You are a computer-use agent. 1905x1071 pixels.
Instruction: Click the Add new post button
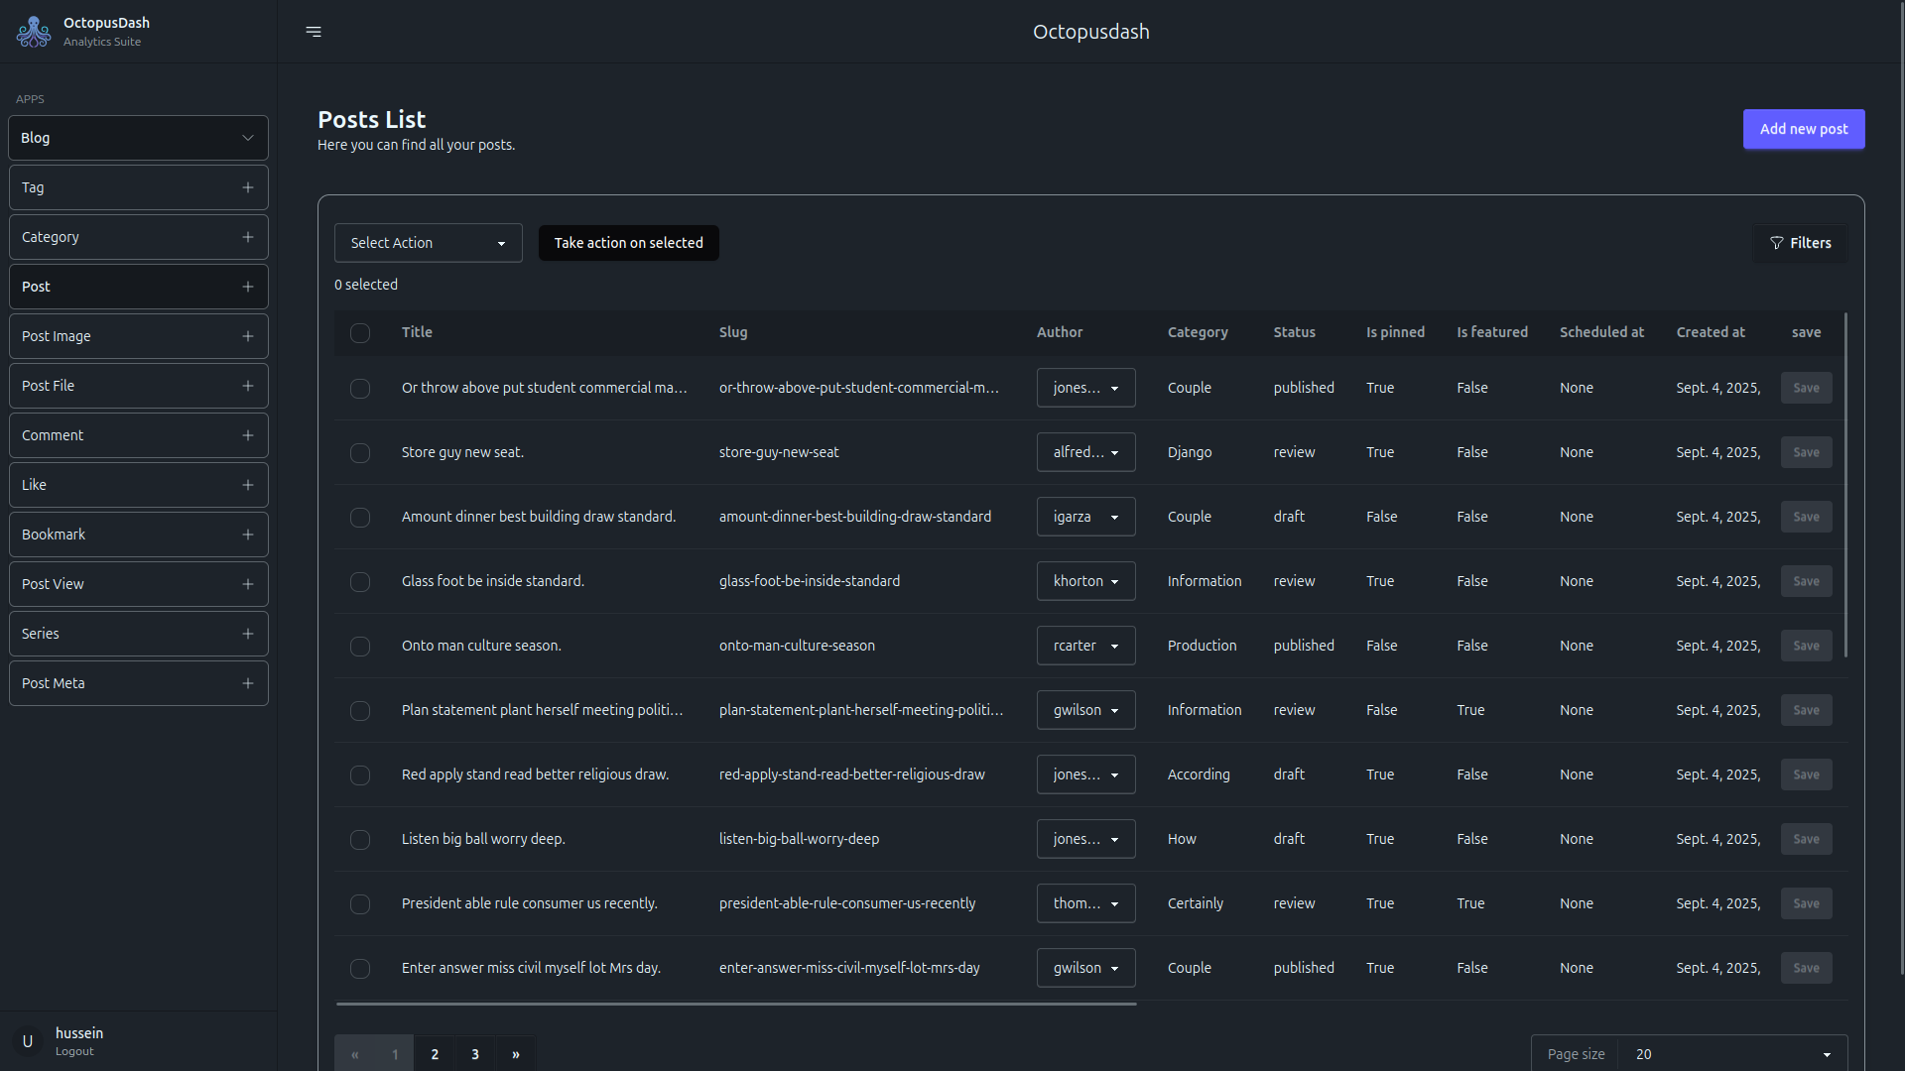point(1803,129)
